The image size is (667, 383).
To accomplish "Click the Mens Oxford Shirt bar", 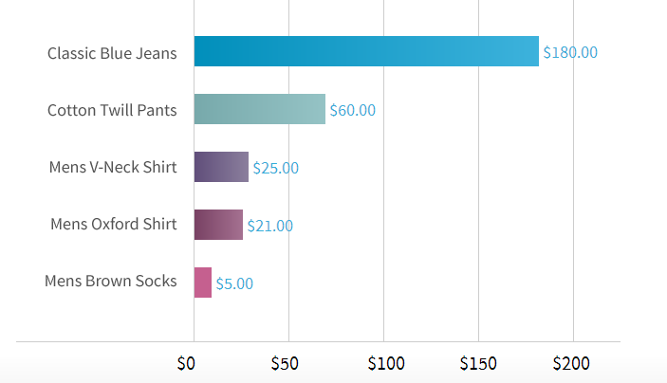I will [x=218, y=225].
